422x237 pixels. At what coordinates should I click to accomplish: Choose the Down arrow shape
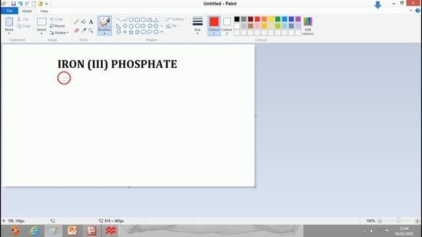tap(119, 32)
